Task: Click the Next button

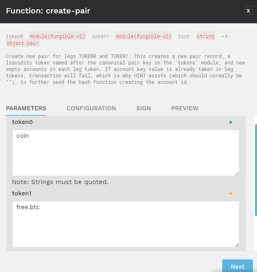Action: [238, 266]
